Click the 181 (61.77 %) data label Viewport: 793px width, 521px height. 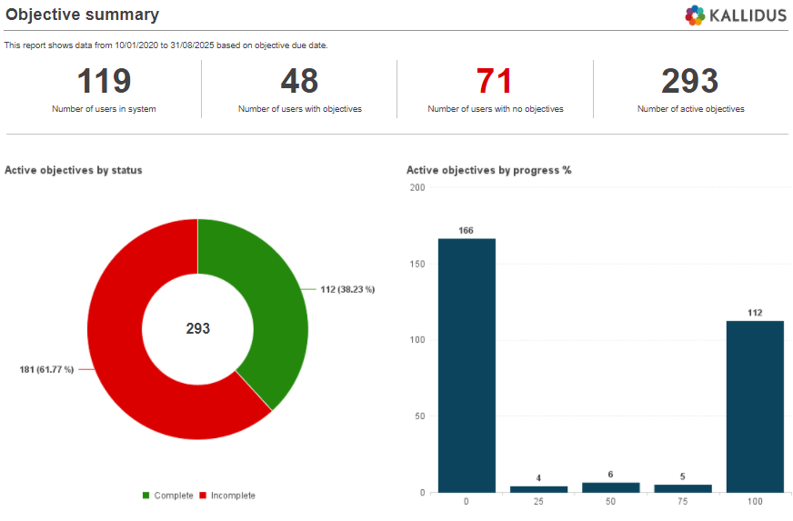pos(46,369)
